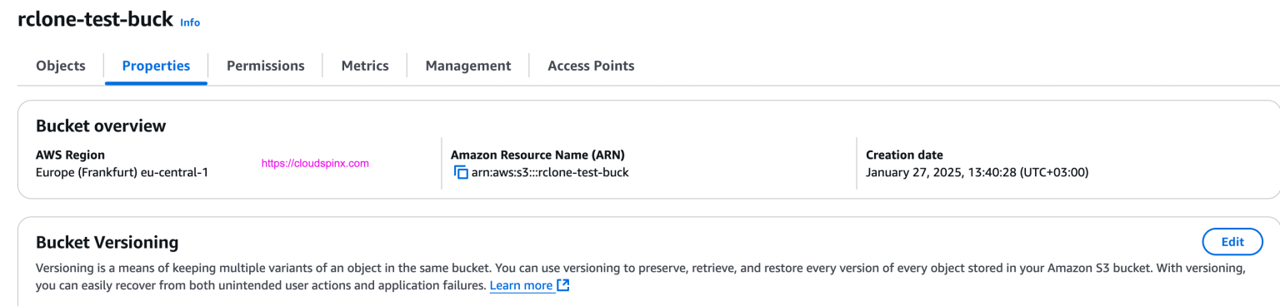Switch to the Permissions tab

[266, 66]
